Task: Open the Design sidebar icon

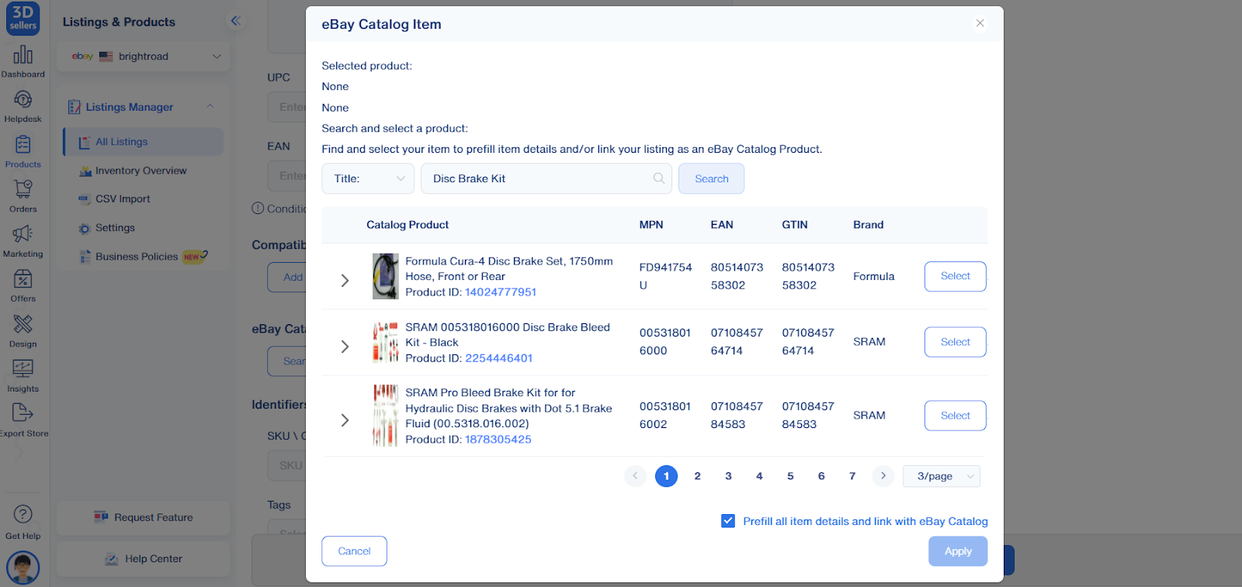Action: pos(23,331)
